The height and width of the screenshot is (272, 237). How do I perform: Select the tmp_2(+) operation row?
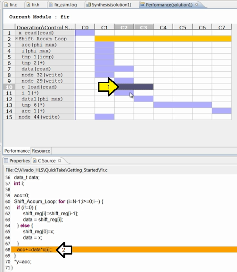pyautogui.click(x=45, y=63)
